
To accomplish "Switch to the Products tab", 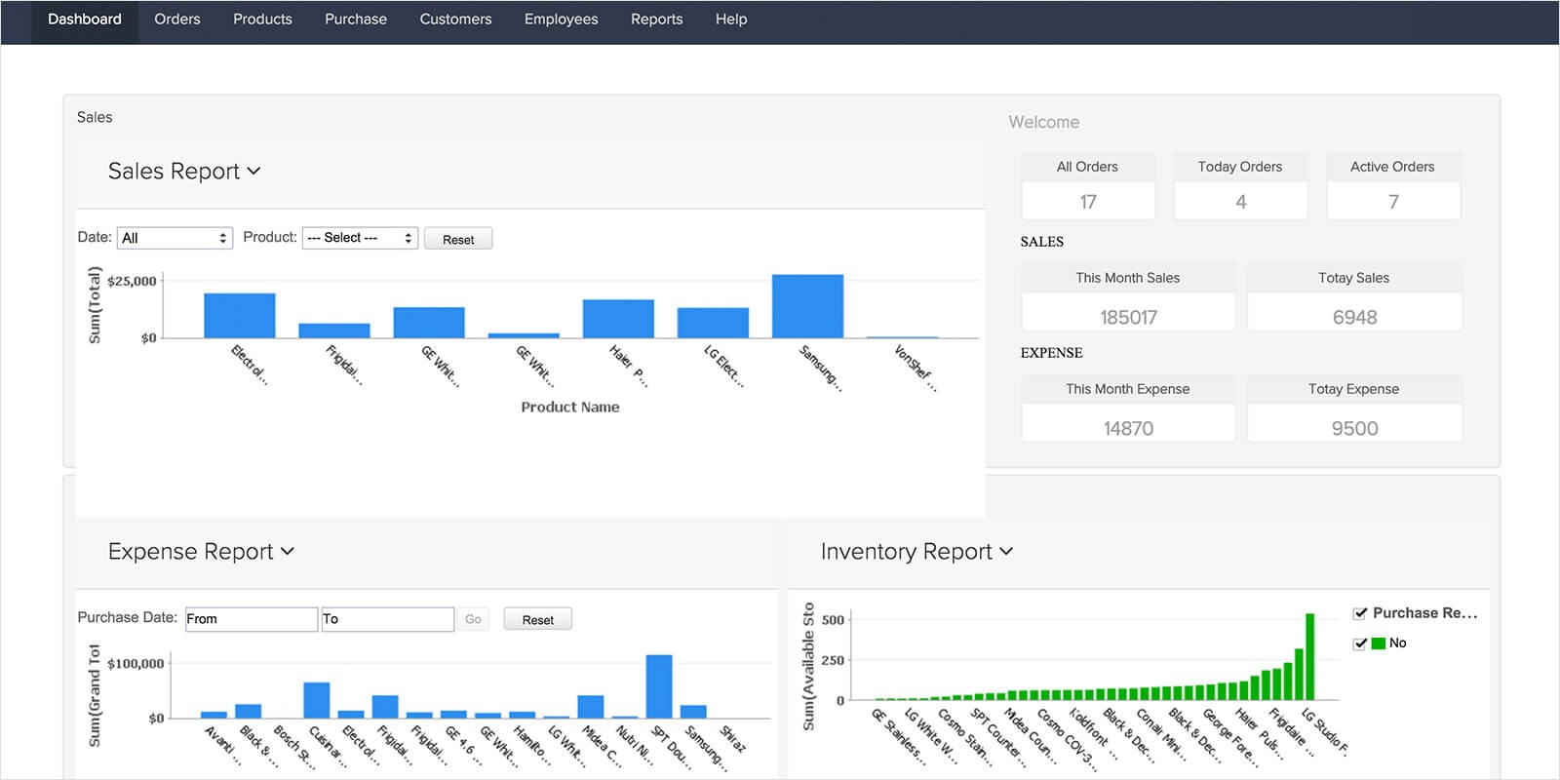I will point(262,19).
